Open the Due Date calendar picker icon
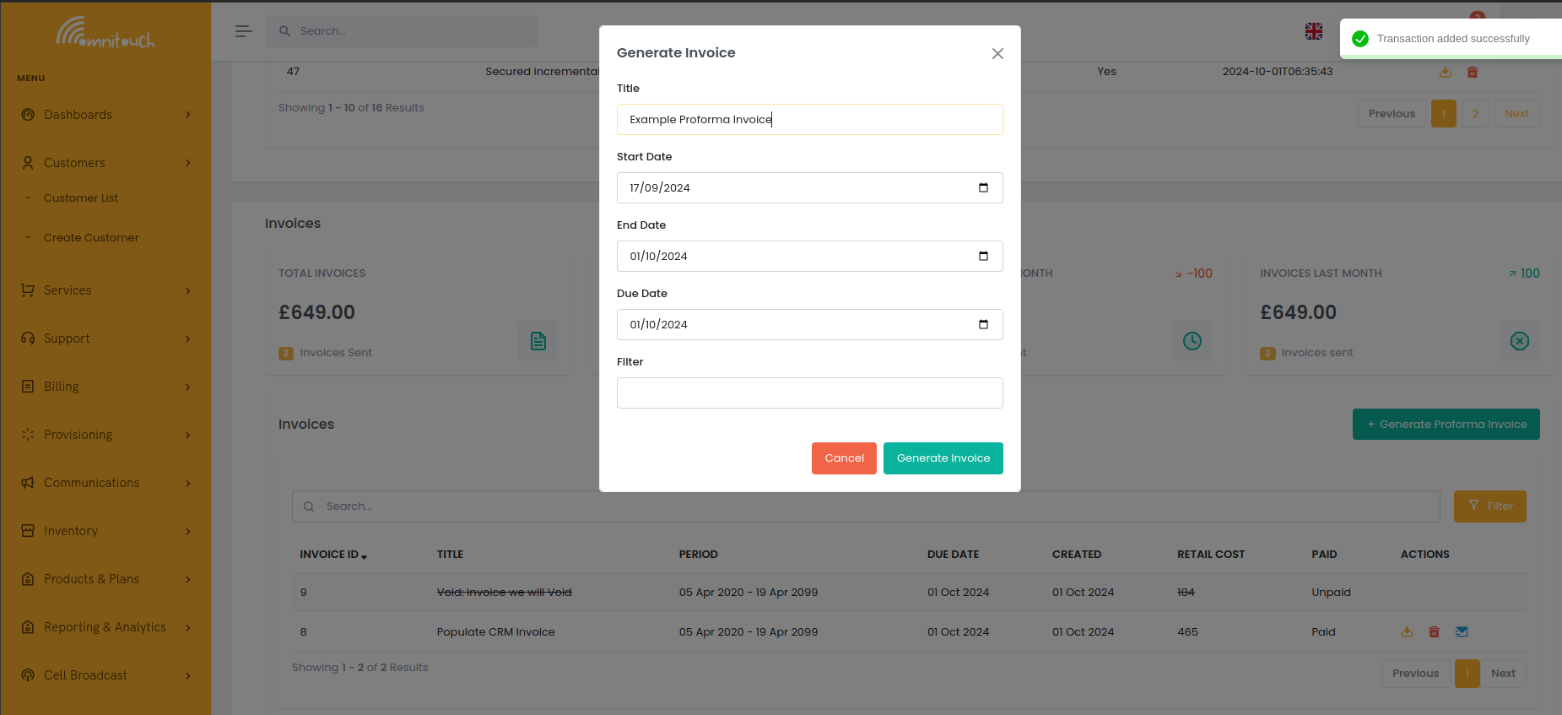This screenshot has width=1562, height=715. [x=983, y=324]
